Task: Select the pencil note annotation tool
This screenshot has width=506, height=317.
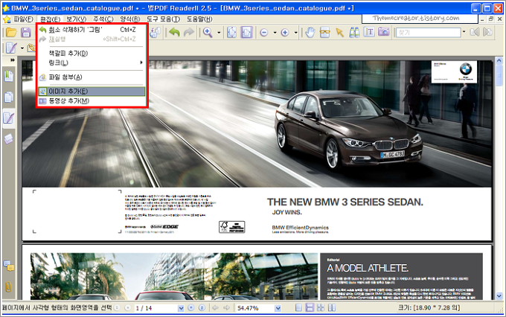Action: click(x=11, y=48)
